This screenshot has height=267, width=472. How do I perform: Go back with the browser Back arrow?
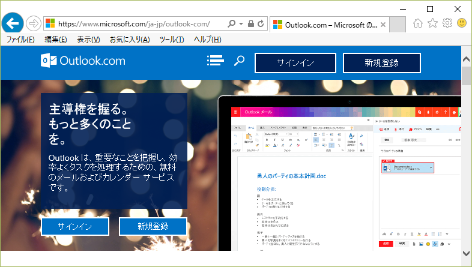coord(13,23)
